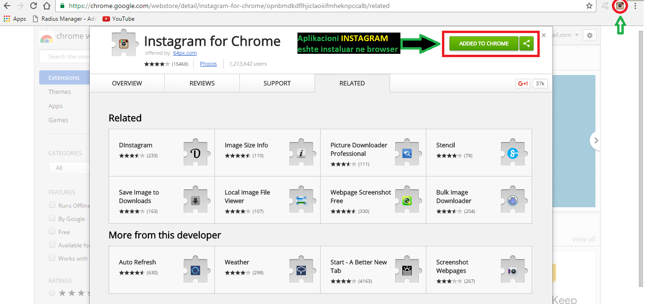Open Radius Manager bookmark

64,19
